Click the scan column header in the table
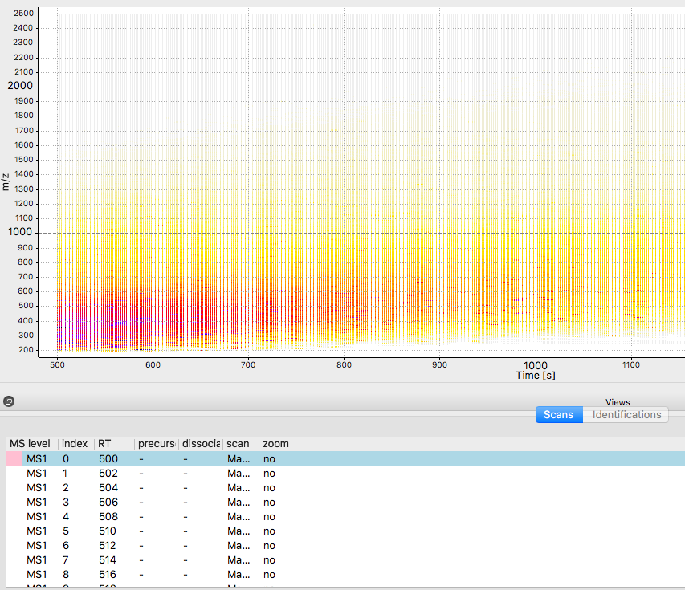 pyautogui.click(x=239, y=443)
